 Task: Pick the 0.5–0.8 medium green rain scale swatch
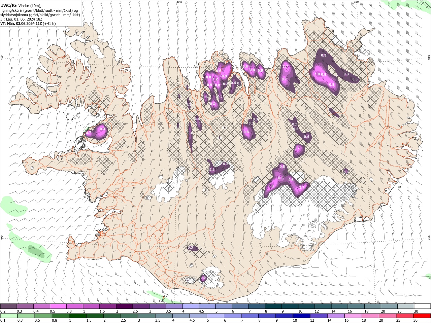(x=43, y=316)
